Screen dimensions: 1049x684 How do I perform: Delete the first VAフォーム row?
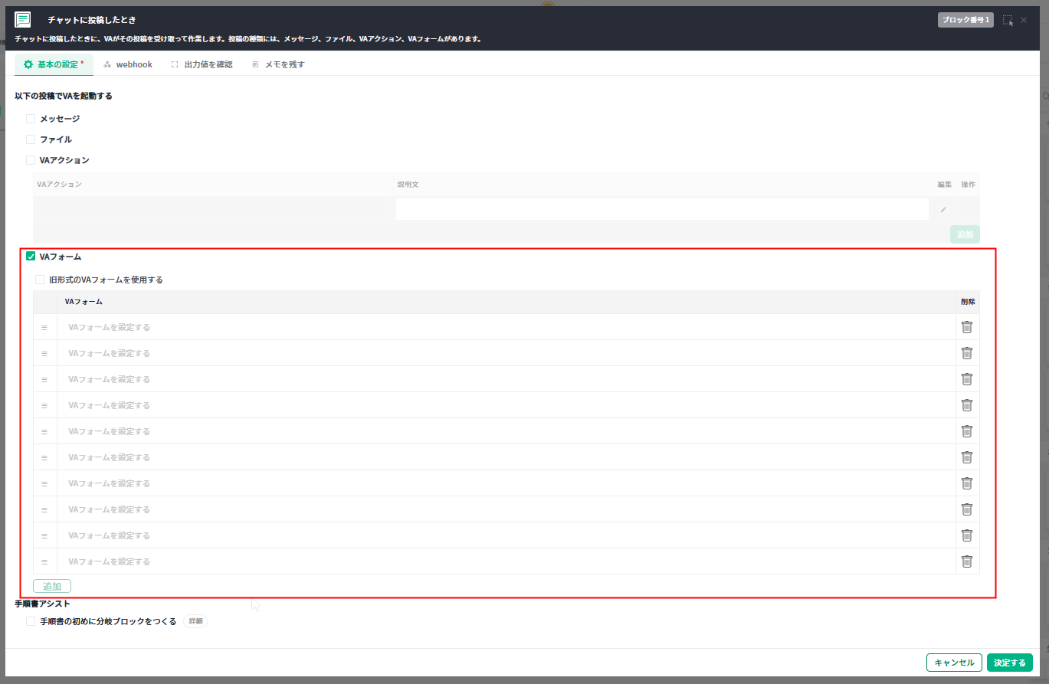coord(966,327)
